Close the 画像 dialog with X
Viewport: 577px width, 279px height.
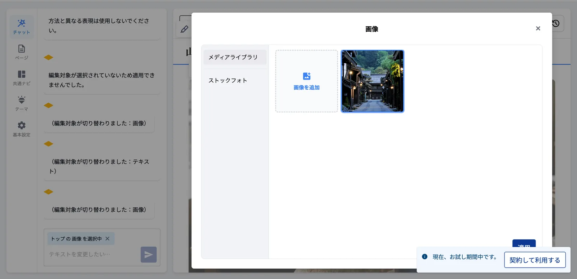(538, 28)
